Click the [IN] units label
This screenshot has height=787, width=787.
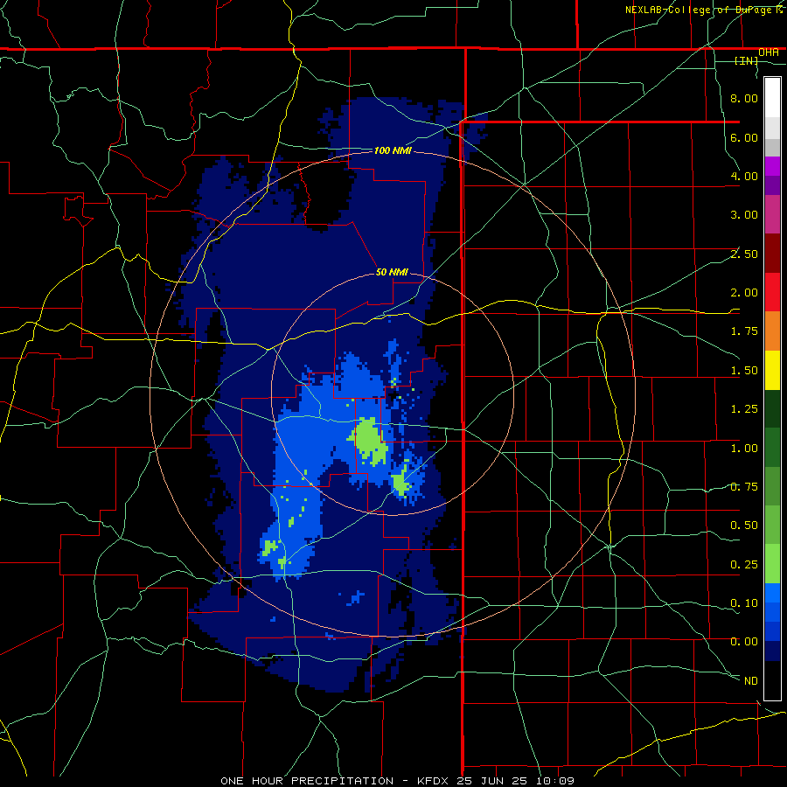click(x=747, y=61)
